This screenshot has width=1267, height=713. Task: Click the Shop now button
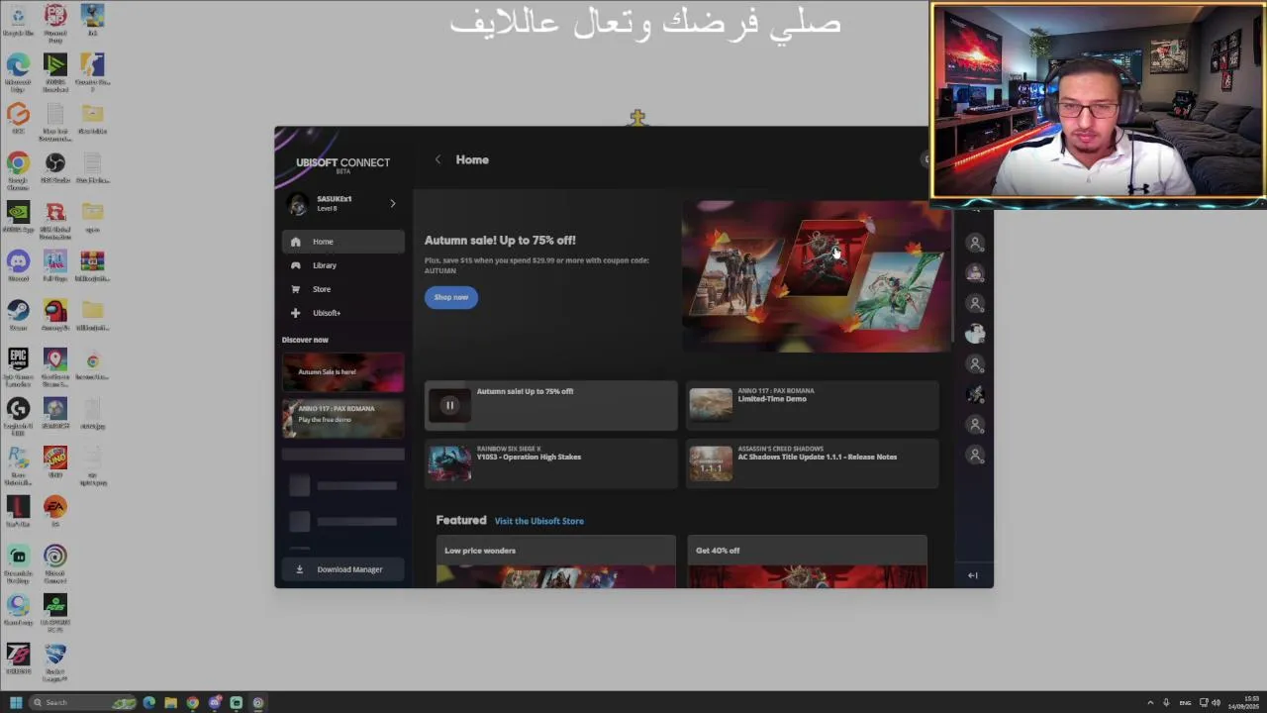tap(451, 297)
